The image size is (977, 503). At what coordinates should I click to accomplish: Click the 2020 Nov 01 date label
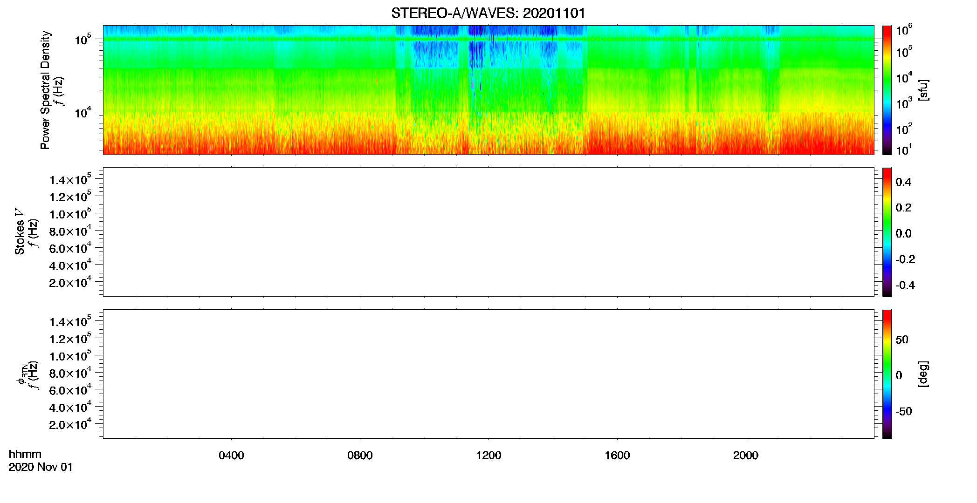41,467
